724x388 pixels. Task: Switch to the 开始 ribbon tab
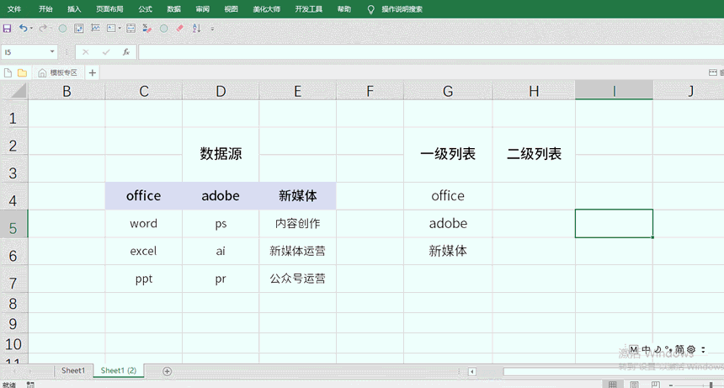(x=45, y=9)
